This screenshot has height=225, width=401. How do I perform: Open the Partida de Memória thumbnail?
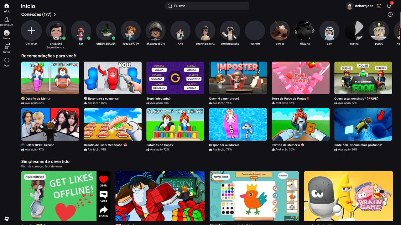301,124
